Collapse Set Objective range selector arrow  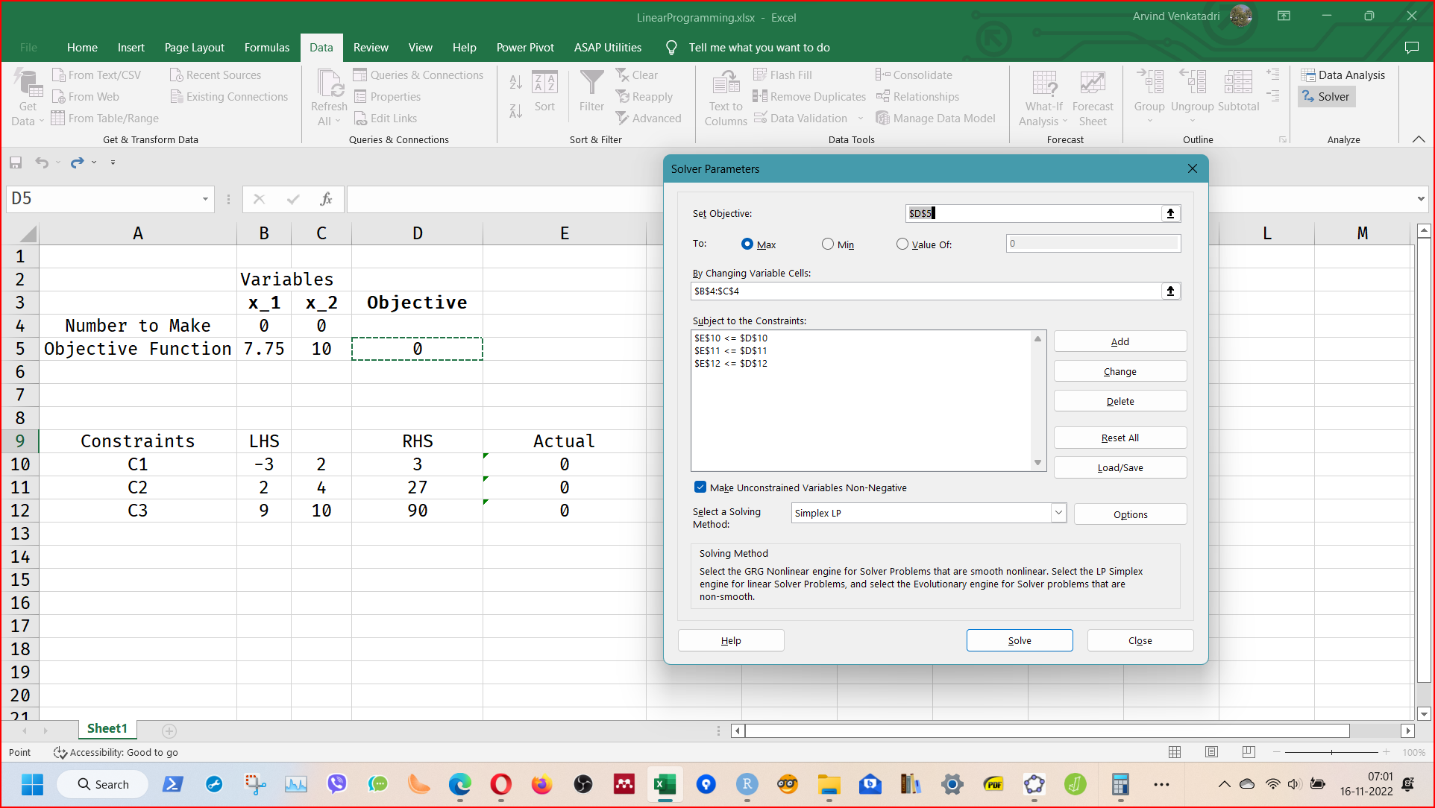[1170, 214]
